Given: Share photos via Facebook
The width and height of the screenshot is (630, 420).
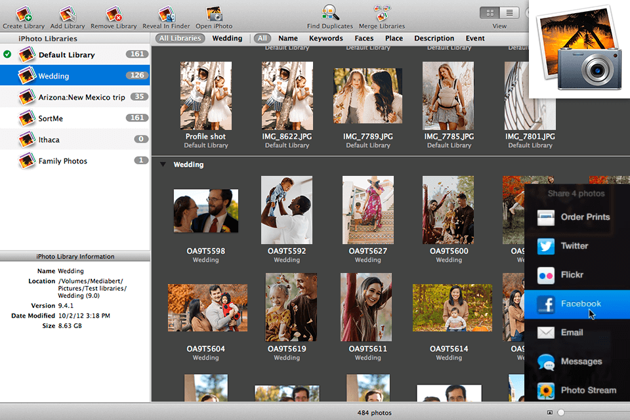Looking at the screenshot, I should coord(577,304).
